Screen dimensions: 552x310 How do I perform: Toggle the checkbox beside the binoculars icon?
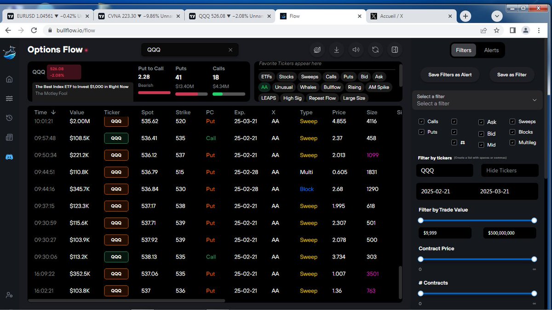454,142
